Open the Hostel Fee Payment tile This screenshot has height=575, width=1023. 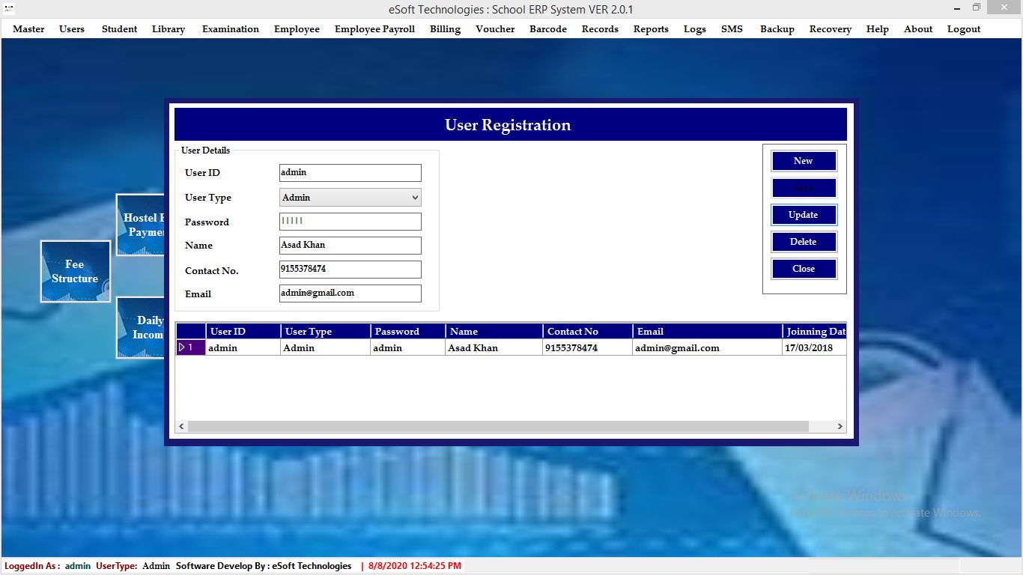click(141, 225)
